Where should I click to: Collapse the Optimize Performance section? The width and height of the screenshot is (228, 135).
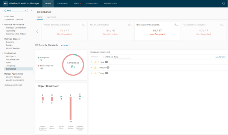pyautogui.click(x=3, y=24)
